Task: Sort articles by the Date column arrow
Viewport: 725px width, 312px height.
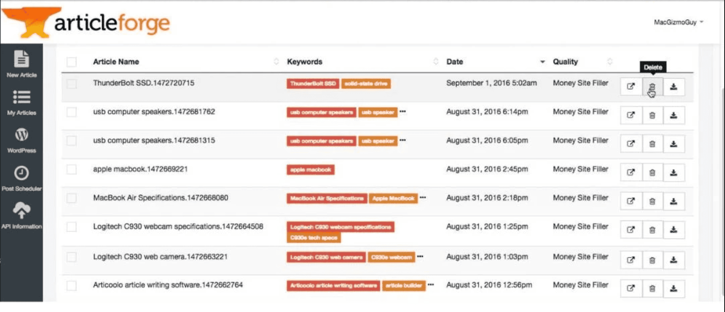Action: pyautogui.click(x=542, y=62)
